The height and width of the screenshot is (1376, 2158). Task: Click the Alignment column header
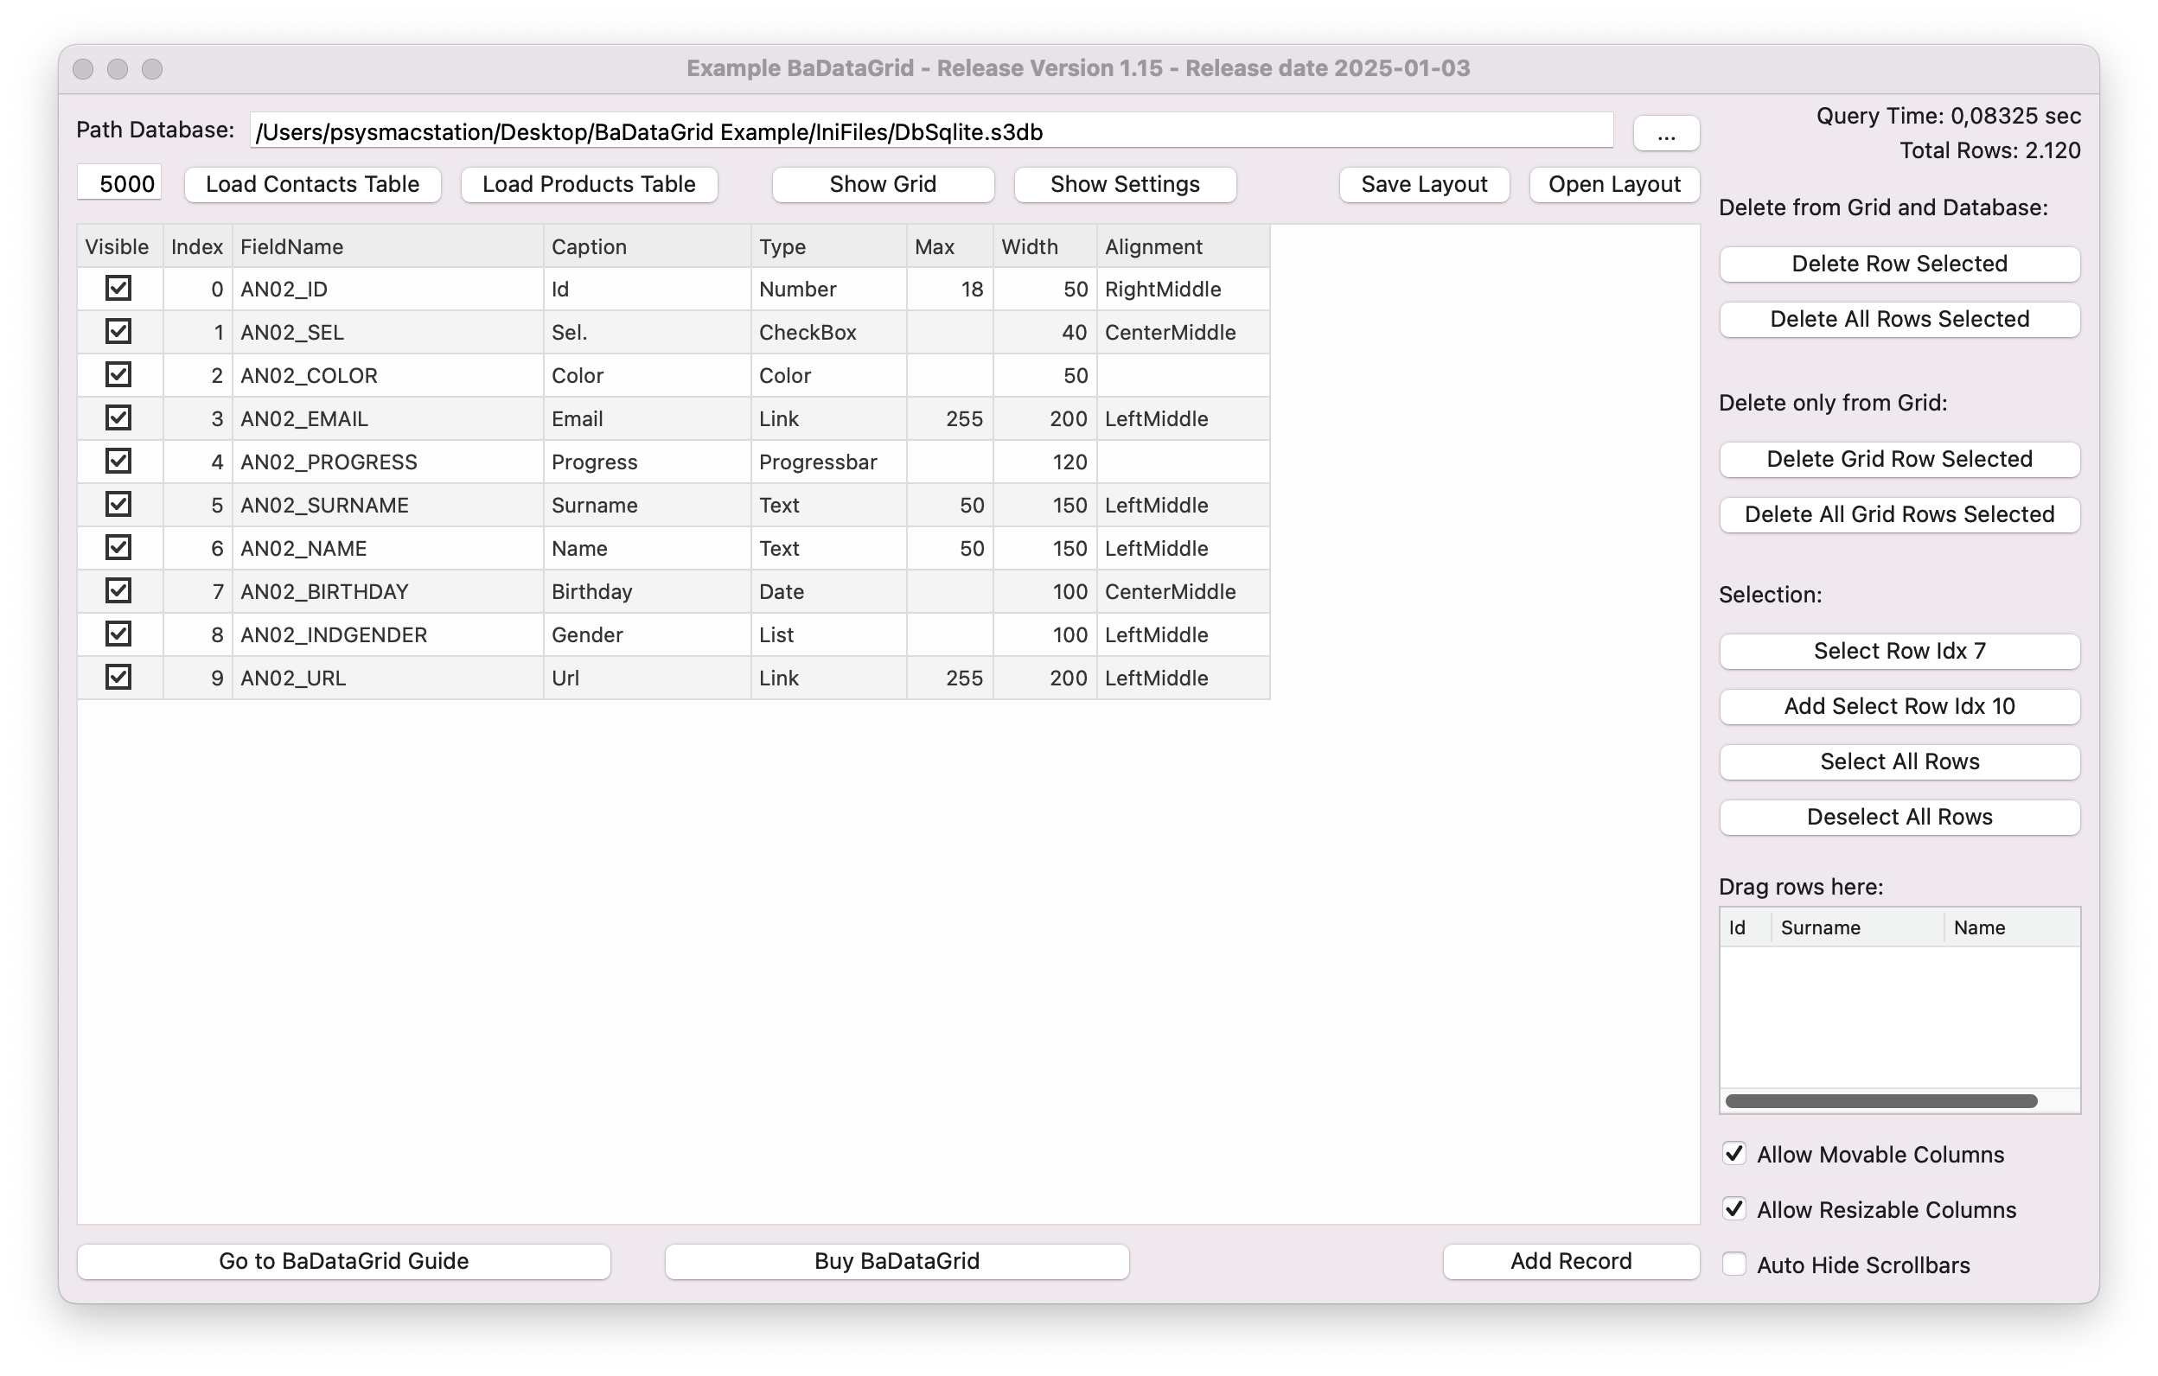(x=1183, y=246)
